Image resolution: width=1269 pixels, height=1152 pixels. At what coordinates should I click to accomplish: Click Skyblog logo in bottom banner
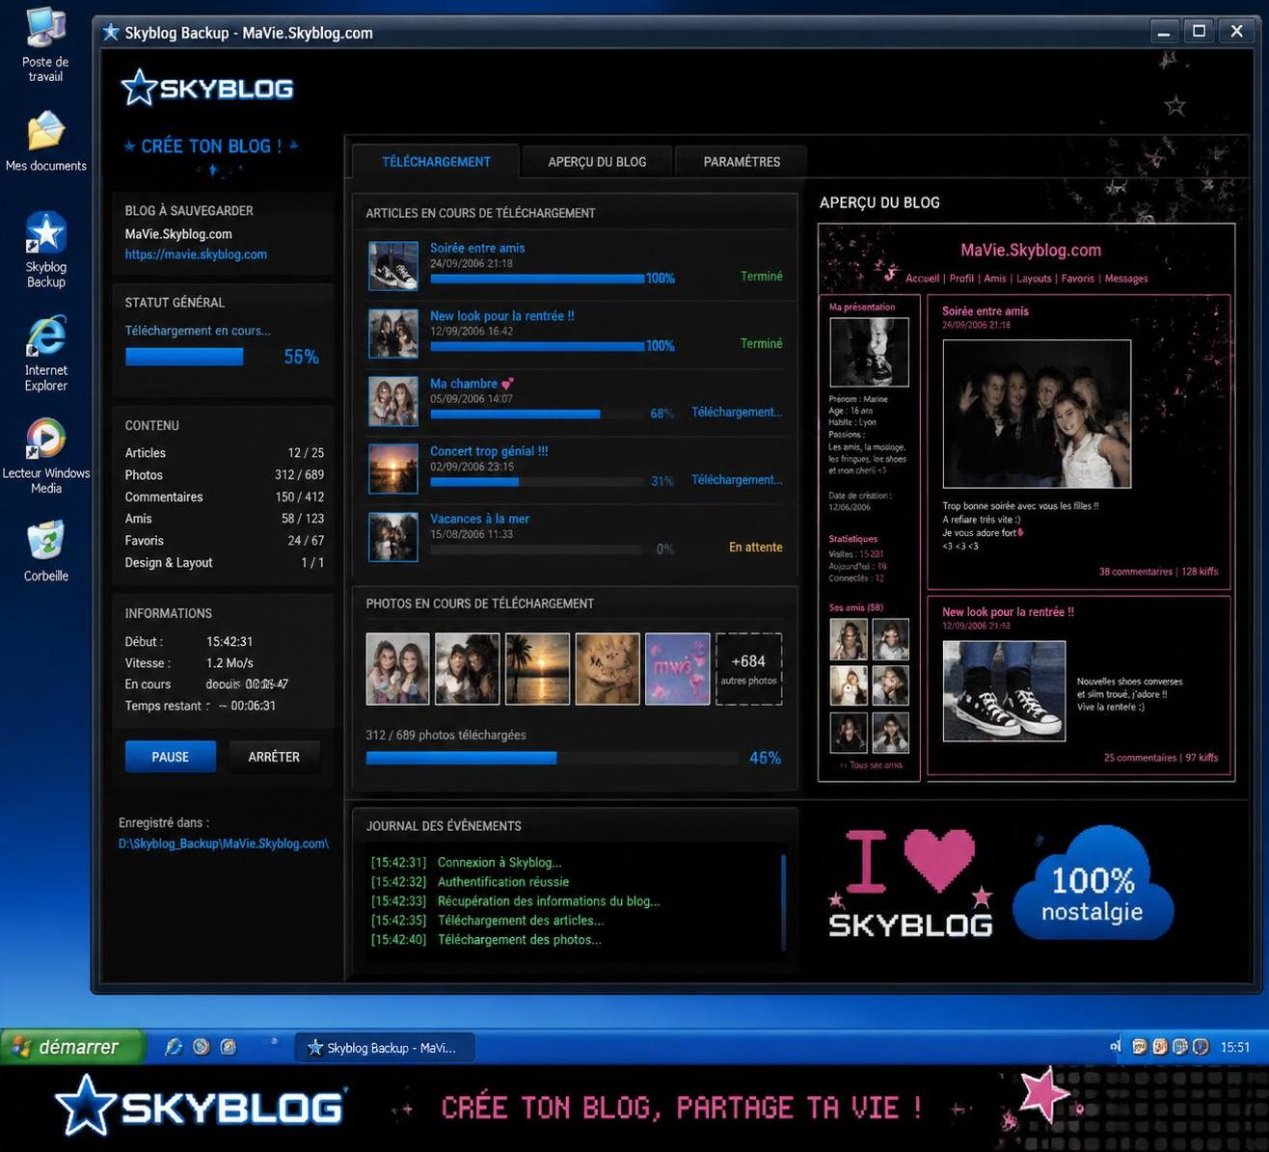201,1106
